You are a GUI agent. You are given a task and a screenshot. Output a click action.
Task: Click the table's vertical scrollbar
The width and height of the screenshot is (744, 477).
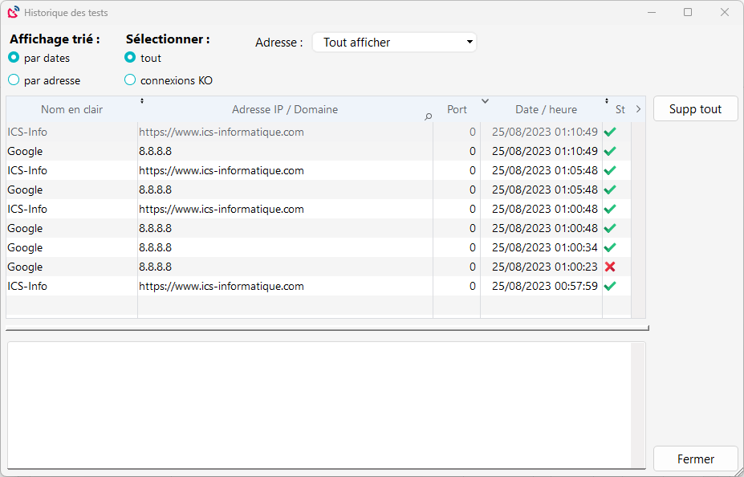click(x=638, y=220)
